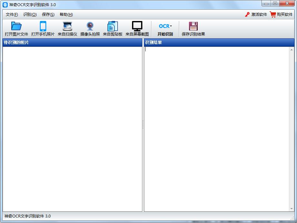Image resolution: width=297 pixels, height=223 pixels.
Task: Click the 打开图片文件 label
Action: (x=16, y=34)
